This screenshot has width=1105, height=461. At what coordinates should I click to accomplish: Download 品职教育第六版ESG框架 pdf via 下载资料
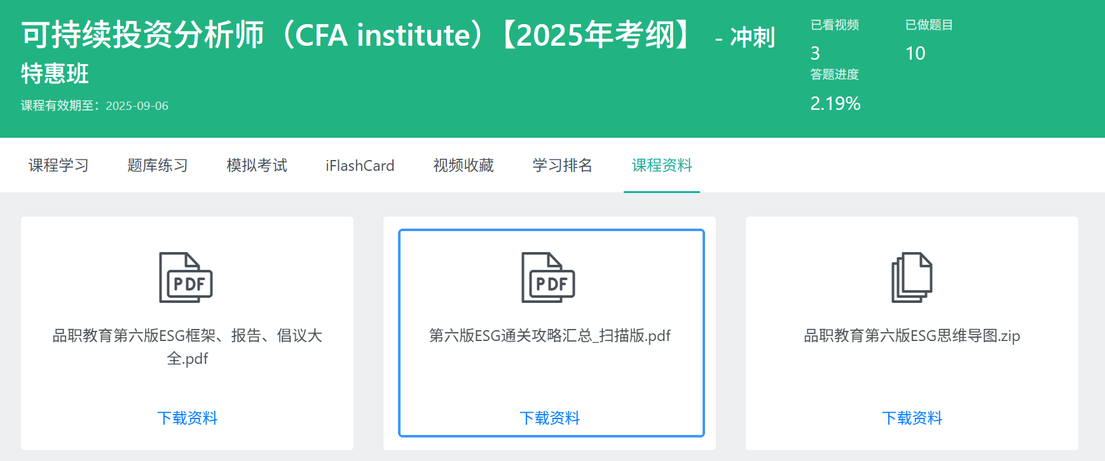point(188,418)
